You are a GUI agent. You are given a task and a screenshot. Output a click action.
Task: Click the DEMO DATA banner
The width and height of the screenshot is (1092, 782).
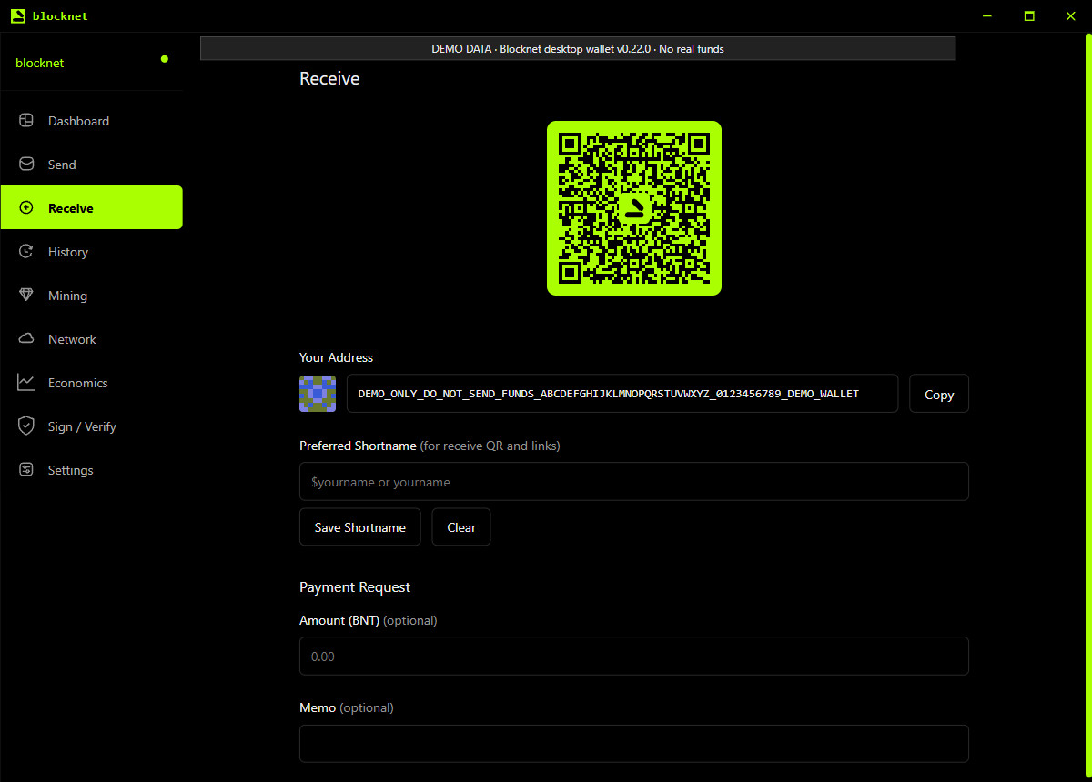(578, 49)
